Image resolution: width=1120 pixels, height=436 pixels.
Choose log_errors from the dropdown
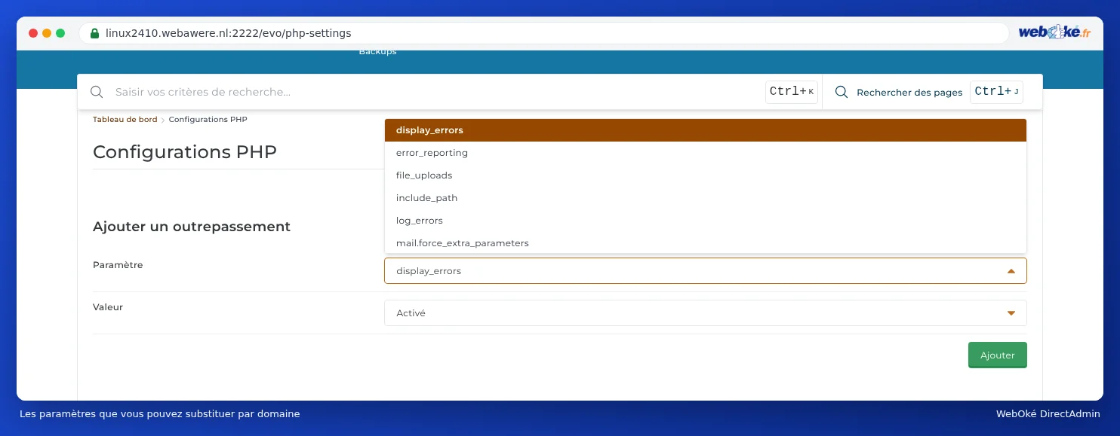click(x=706, y=221)
